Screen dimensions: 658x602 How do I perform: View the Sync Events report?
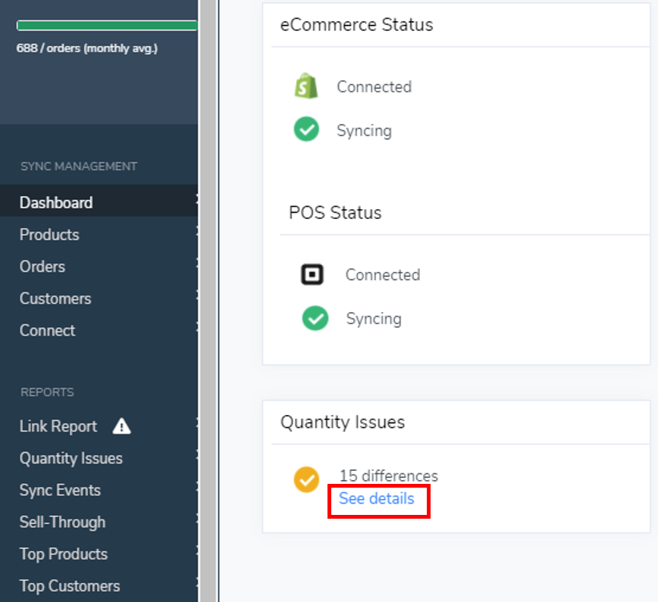pyautogui.click(x=60, y=490)
